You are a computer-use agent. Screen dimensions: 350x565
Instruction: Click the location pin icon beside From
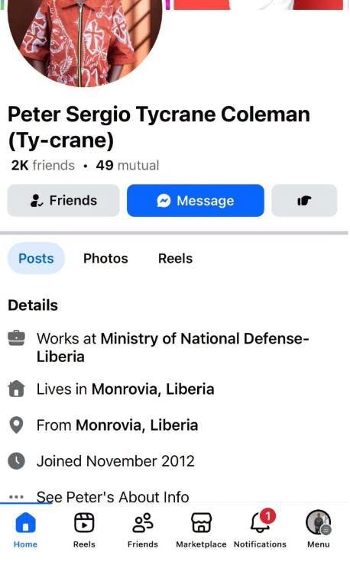tap(16, 425)
